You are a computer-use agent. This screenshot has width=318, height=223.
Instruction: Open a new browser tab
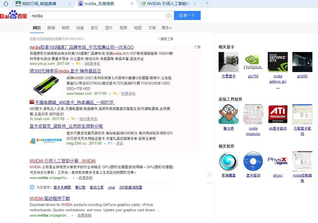pos(207,3)
